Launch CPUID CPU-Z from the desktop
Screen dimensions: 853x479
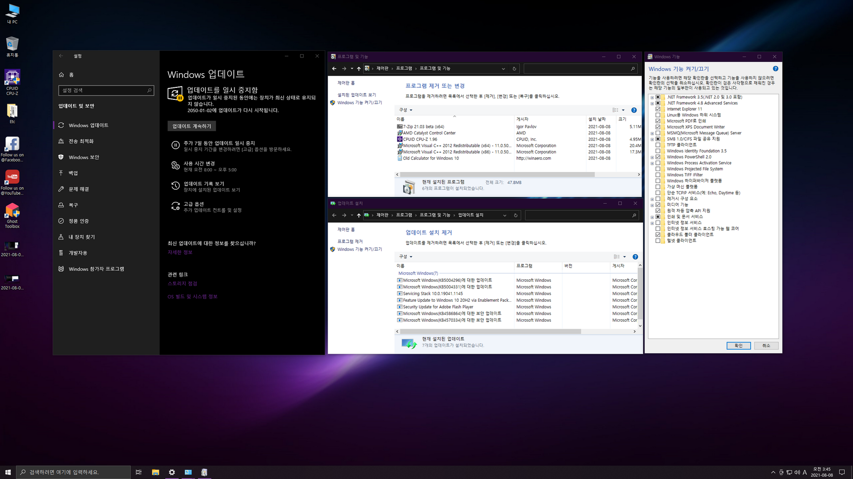pyautogui.click(x=12, y=82)
